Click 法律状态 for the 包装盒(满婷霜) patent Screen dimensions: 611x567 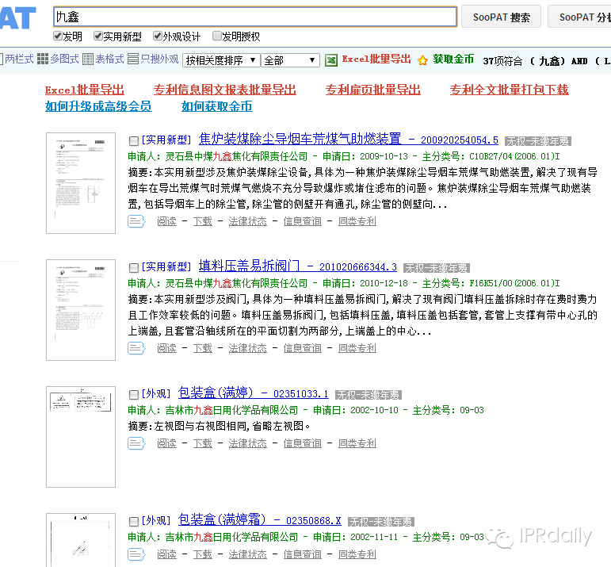click(x=248, y=554)
